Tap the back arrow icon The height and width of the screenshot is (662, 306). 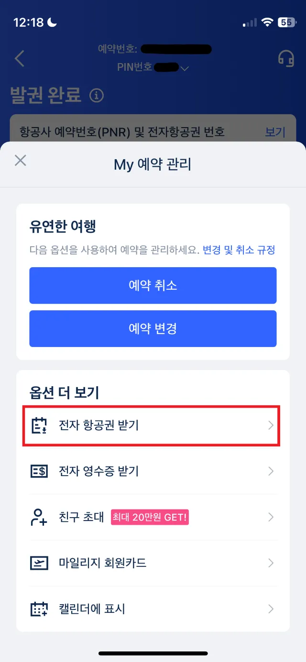[x=20, y=58]
